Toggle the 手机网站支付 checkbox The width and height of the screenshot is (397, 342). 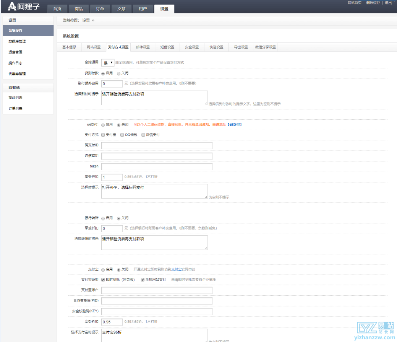click(x=143, y=280)
